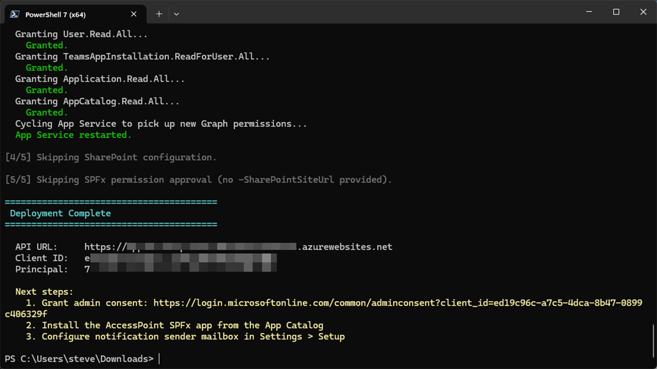Click the PowerShell icon in the tab
The image size is (657, 369).
[x=14, y=14]
